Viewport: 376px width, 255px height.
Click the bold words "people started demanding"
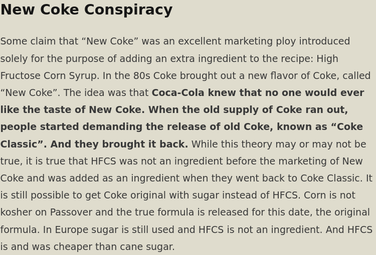72,127
